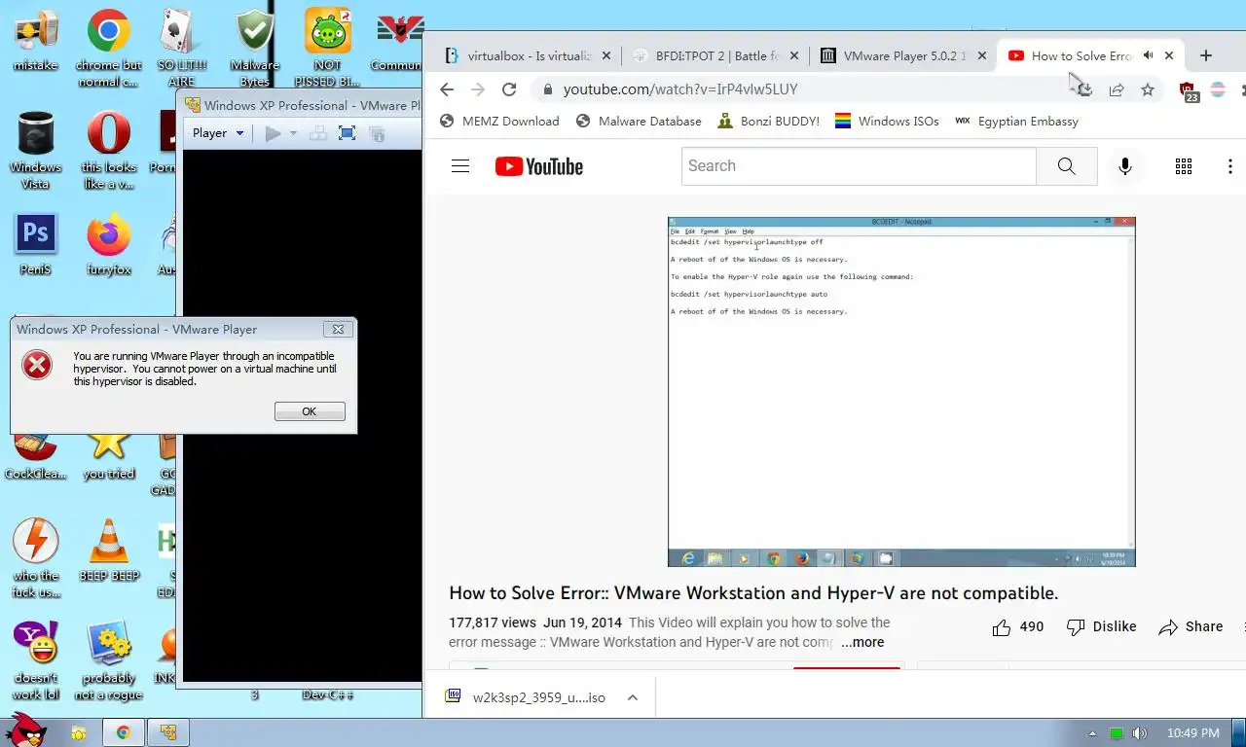Select the Opera 'this looks like a v...' icon
Screen dimensions: 1246x747
click(x=108, y=151)
